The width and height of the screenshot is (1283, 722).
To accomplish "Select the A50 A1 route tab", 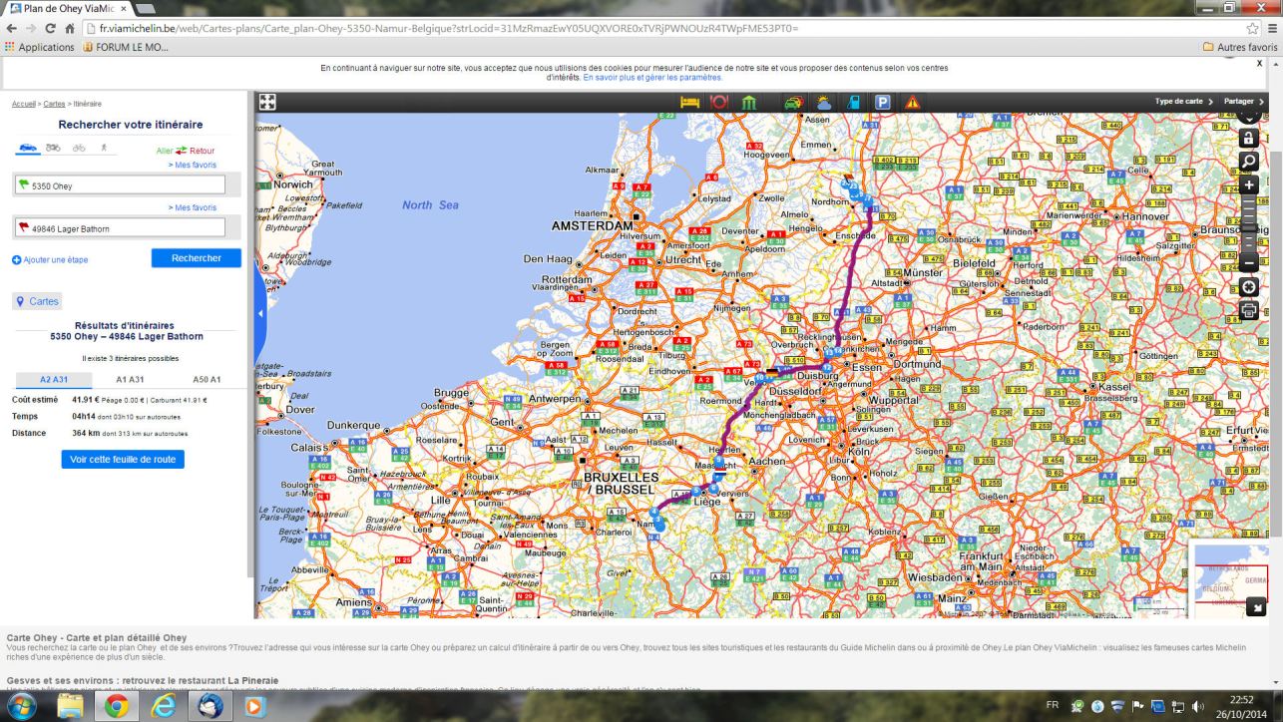I will (x=207, y=380).
